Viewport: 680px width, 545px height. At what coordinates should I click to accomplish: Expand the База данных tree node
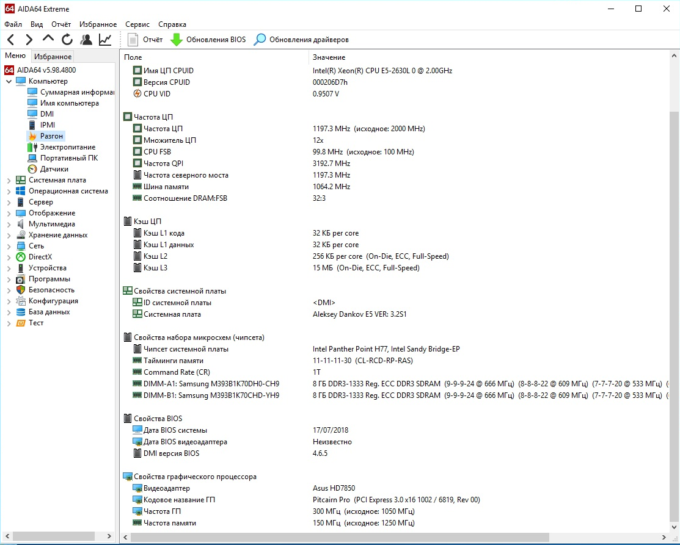click(9, 312)
